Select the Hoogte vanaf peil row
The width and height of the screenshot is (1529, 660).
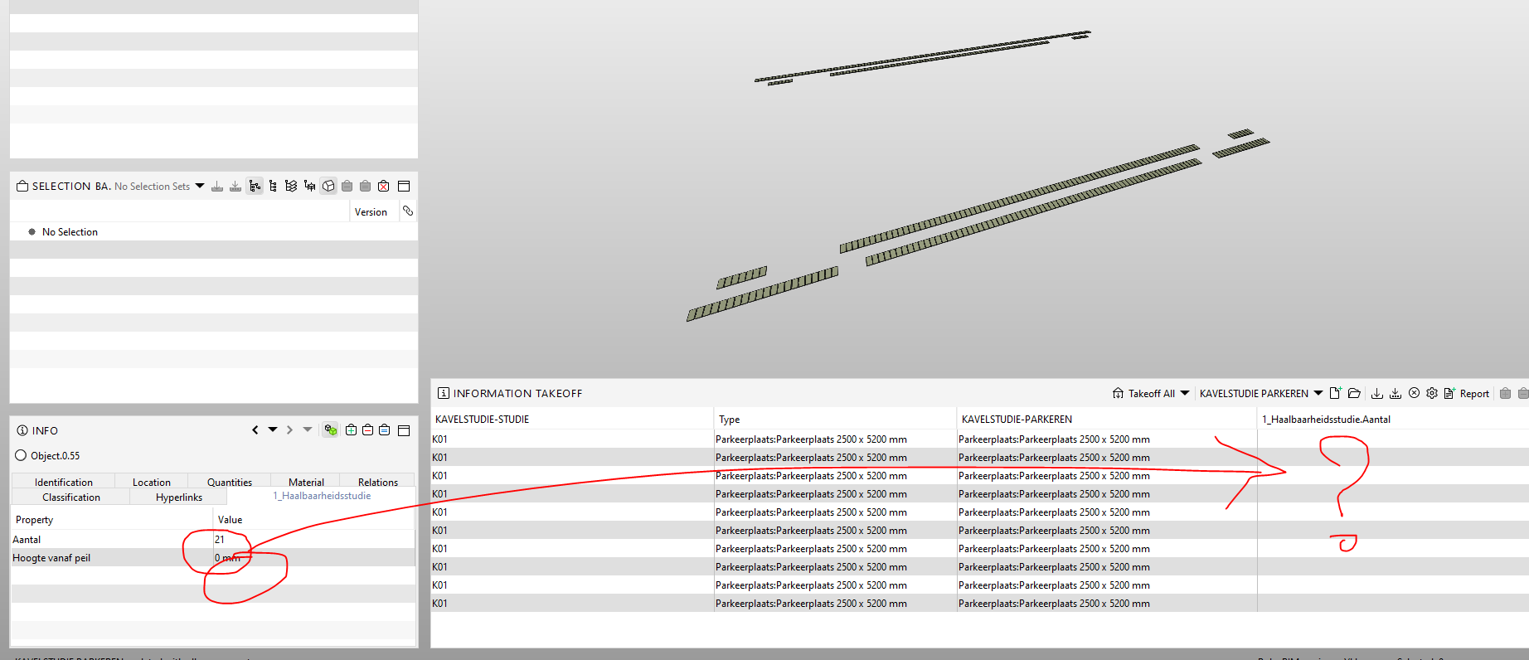(213, 557)
